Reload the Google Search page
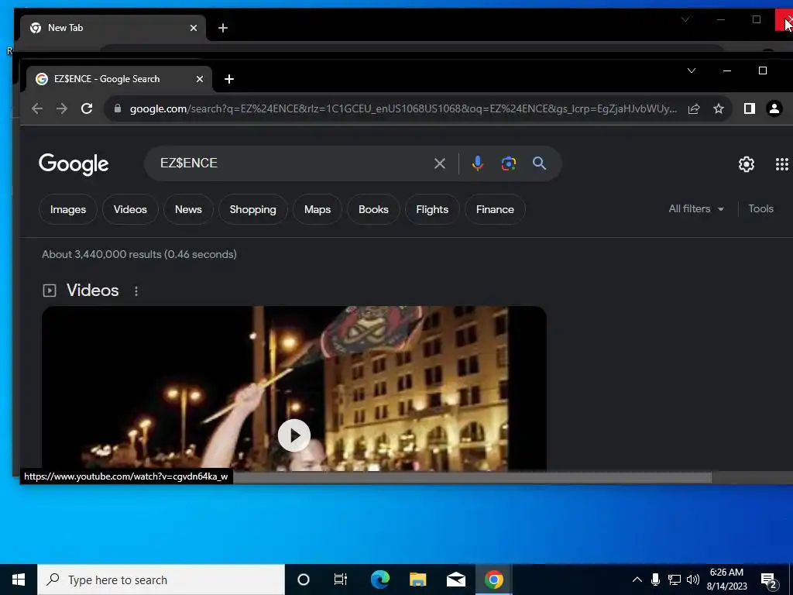Screen dimensions: 793x595 coord(87,108)
